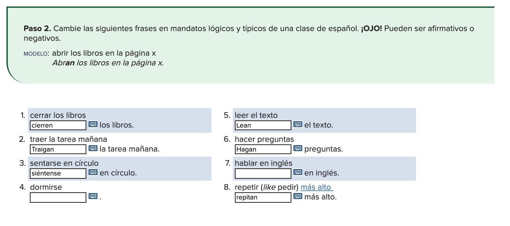Click the keyboard icon next to 'el texto'
The height and width of the screenshot is (226, 510).
tap(298, 125)
